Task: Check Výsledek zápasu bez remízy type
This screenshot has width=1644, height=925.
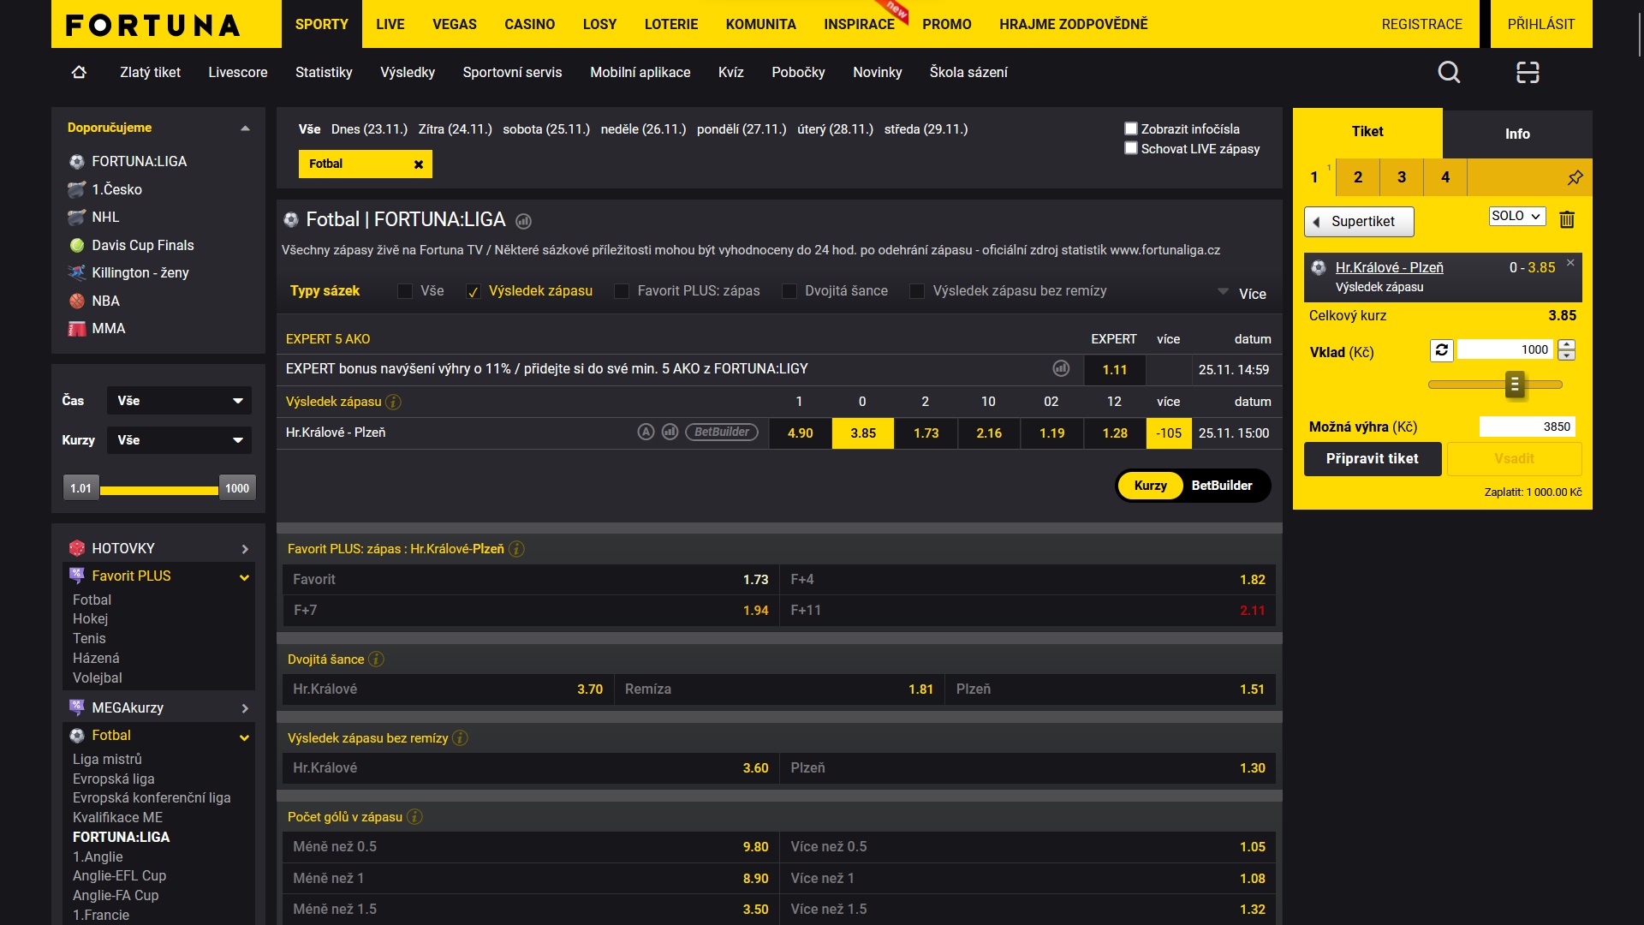Action: pyautogui.click(x=917, y=291)
